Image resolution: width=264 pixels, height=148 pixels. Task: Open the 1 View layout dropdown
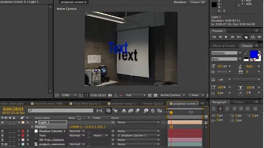click(x=196, y=95)
